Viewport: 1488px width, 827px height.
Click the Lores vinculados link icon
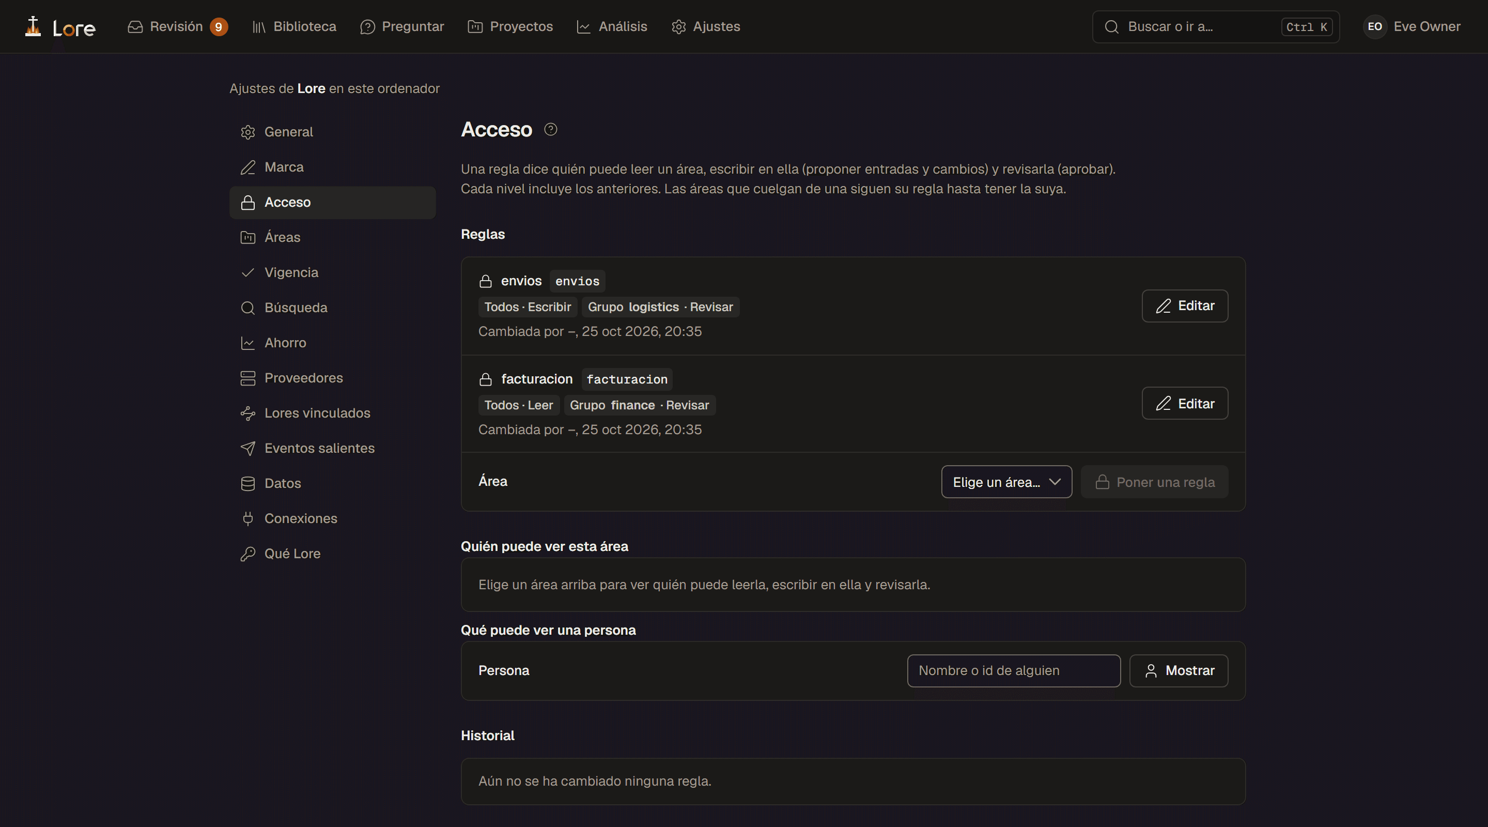248,413
